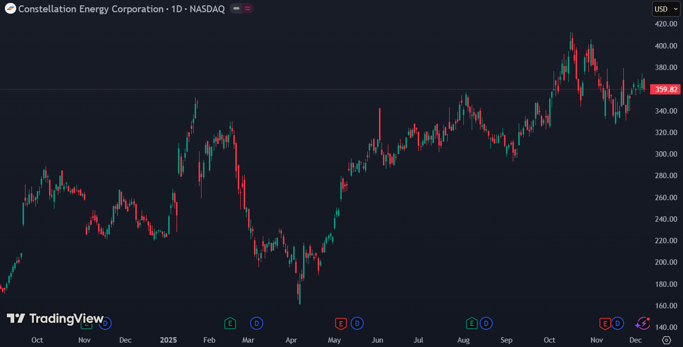Click the red earnings marker near December
This screenshot has width=683, height=347.
[x=605, y=323]
